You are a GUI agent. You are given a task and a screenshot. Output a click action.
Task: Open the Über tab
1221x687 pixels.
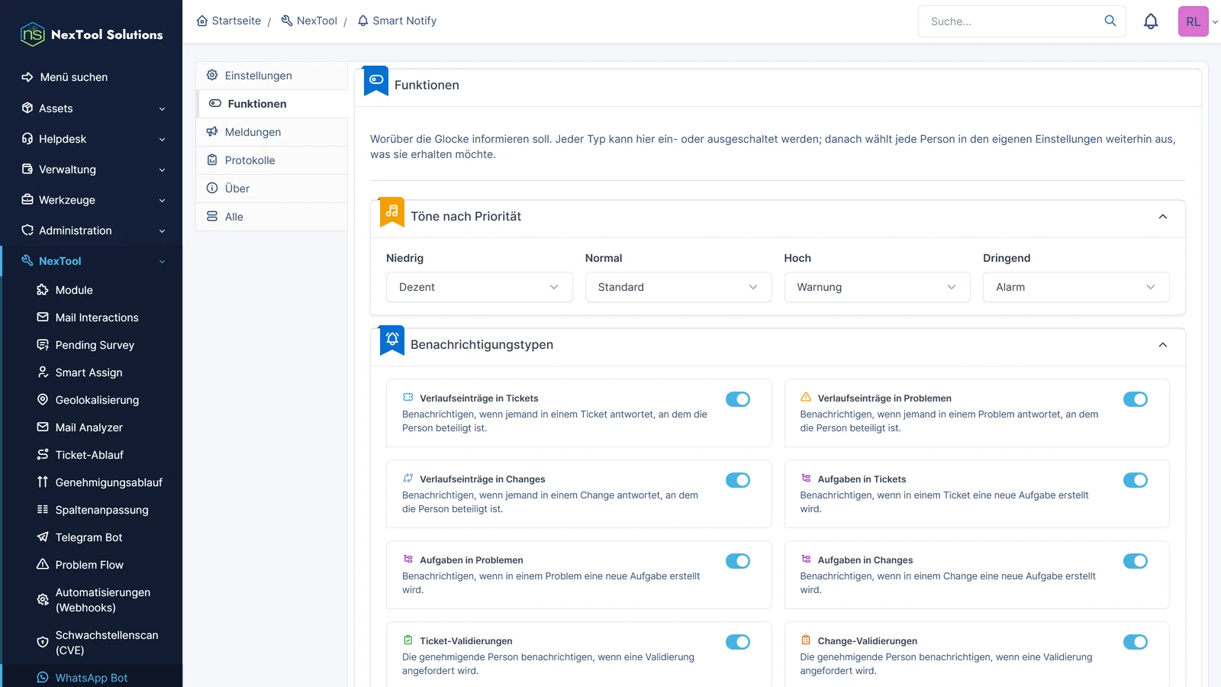point(272,189)
